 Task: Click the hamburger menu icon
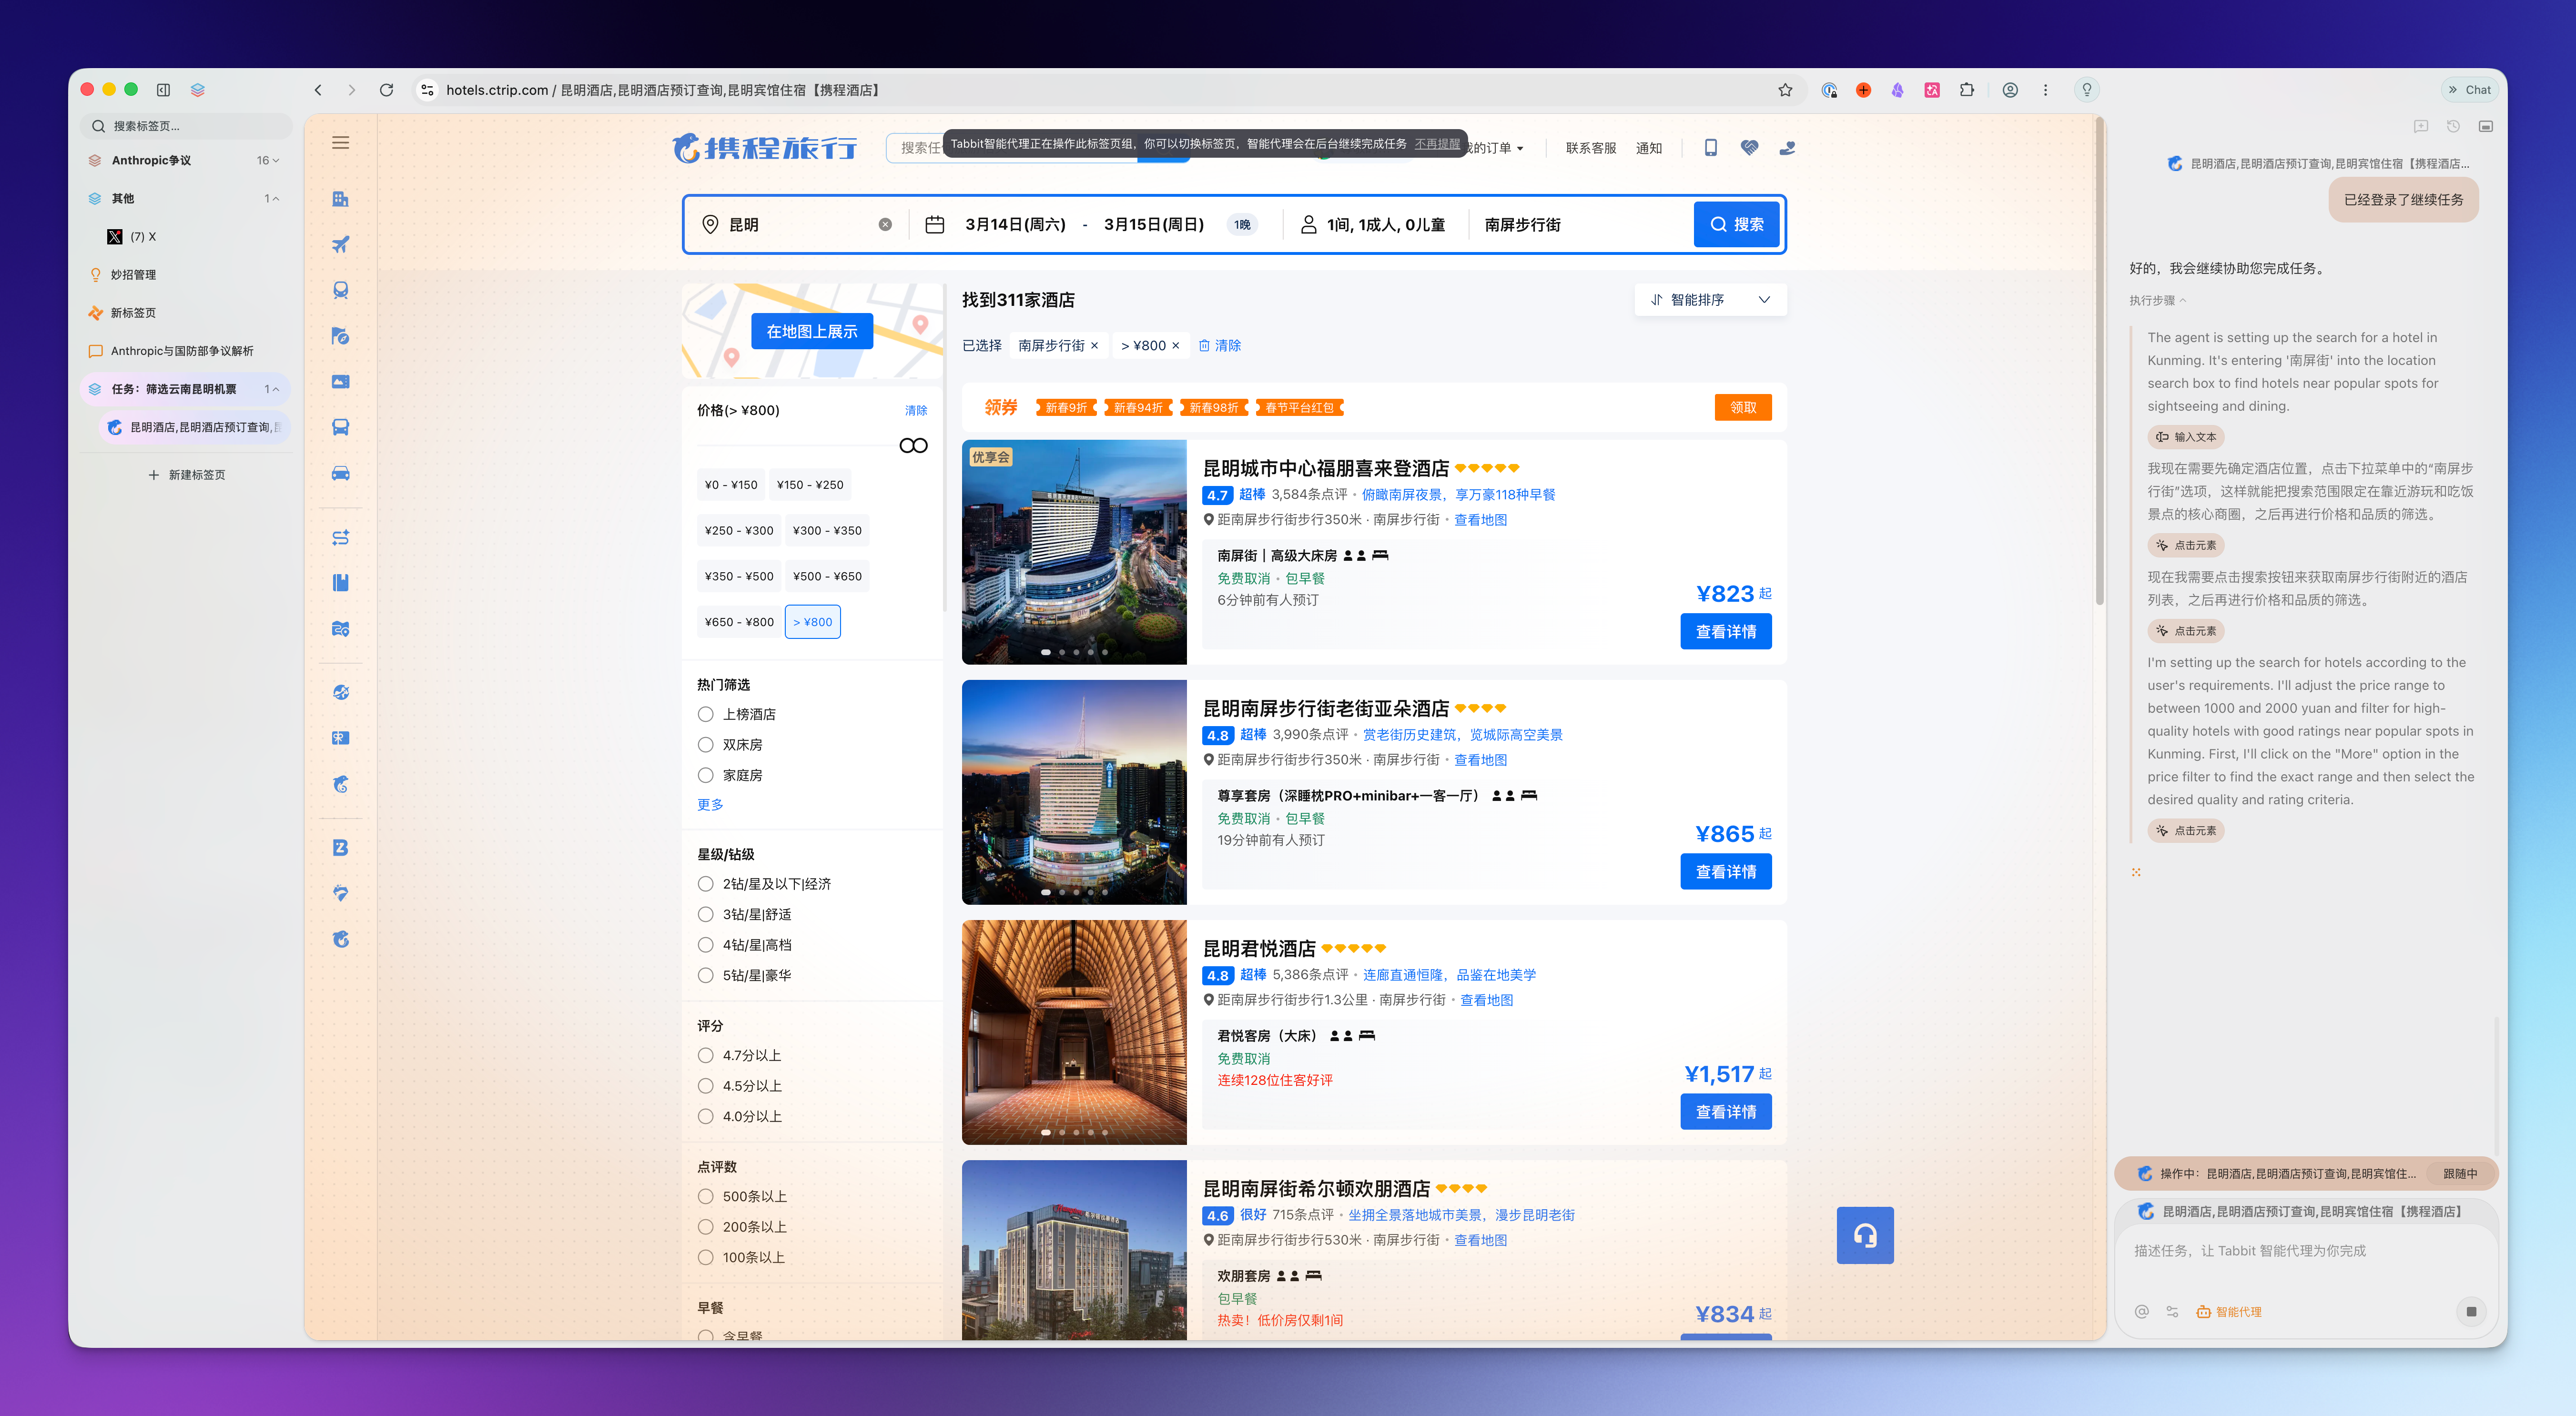tap(340, 142)
